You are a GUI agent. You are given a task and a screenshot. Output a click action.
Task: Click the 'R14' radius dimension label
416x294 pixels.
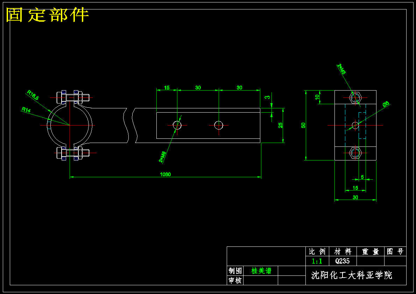(x=26, y=110)
